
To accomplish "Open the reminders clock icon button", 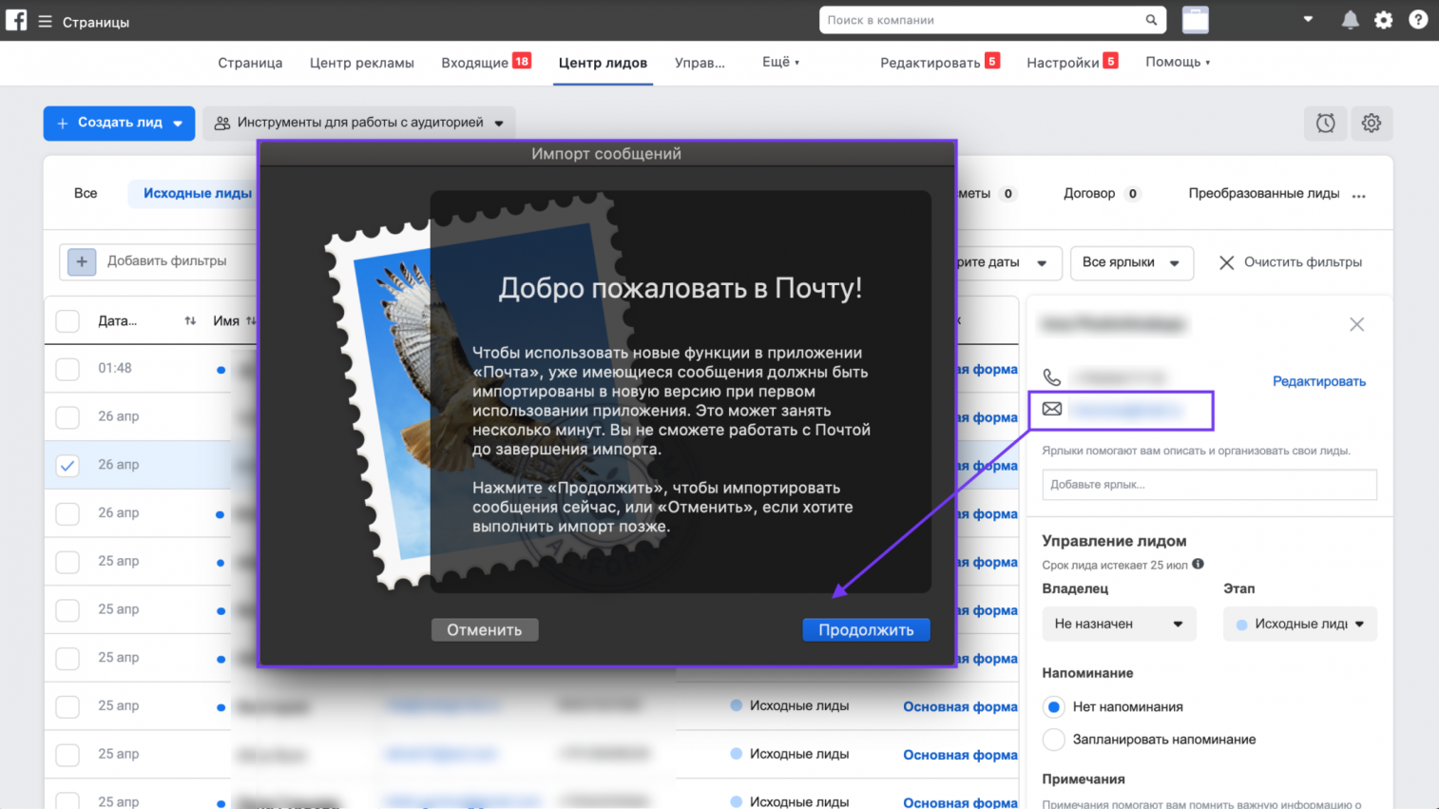I will [x=1325, y=123].
